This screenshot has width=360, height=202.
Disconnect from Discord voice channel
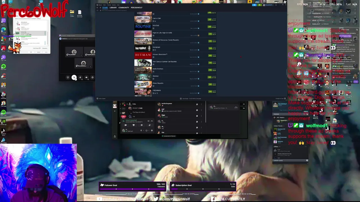point(152,121)
